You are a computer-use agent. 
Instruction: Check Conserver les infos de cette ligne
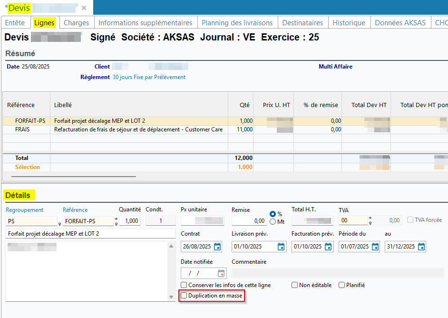pyautogui.click(x=185, y=285)
